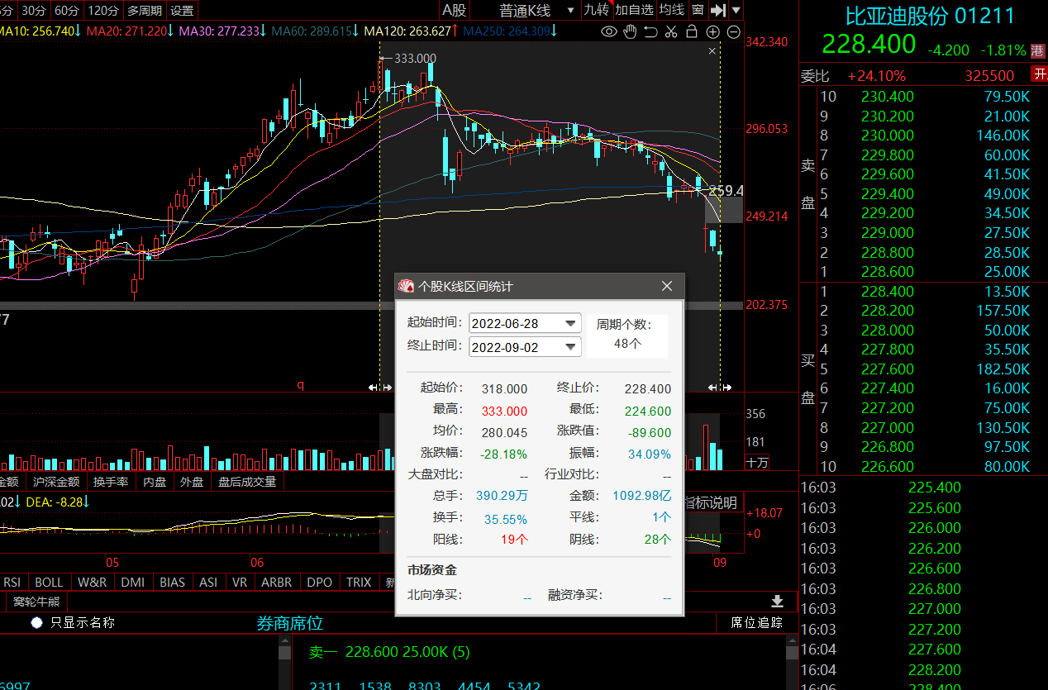Click the 席位追踪 button

756,622
